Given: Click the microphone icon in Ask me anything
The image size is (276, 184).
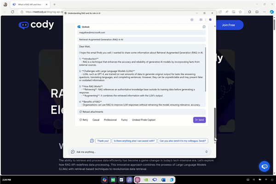Looking at the screenshot, I should click(x=206, y=152).
